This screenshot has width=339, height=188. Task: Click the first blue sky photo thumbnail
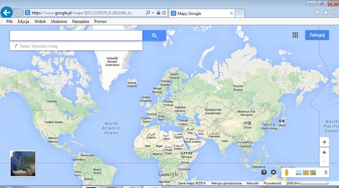[299, 173]
